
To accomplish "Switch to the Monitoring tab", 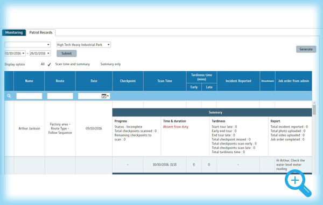I will (x=14, y=32).
